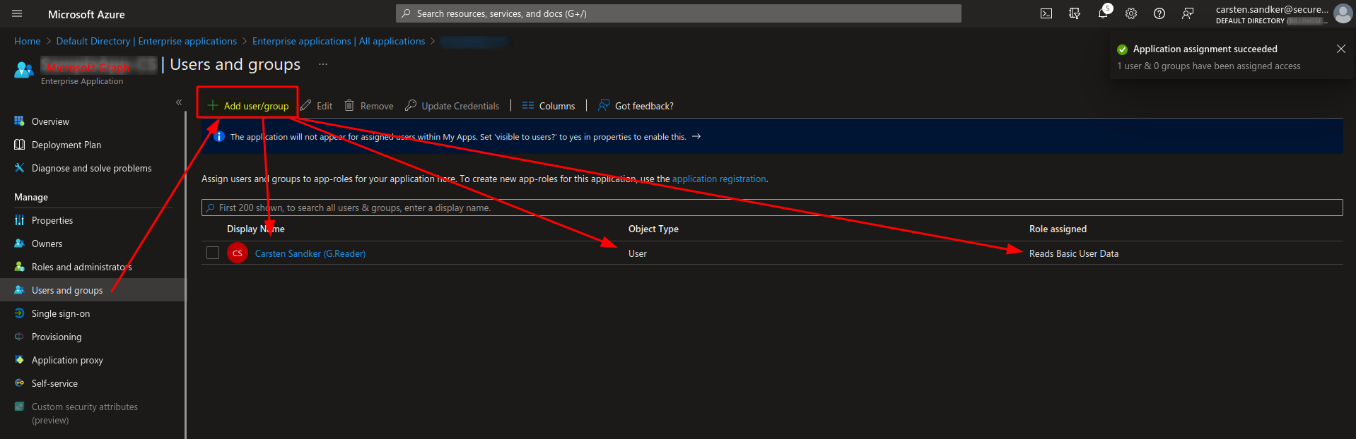Open Application proxy in sidebar

coord(67,360)
